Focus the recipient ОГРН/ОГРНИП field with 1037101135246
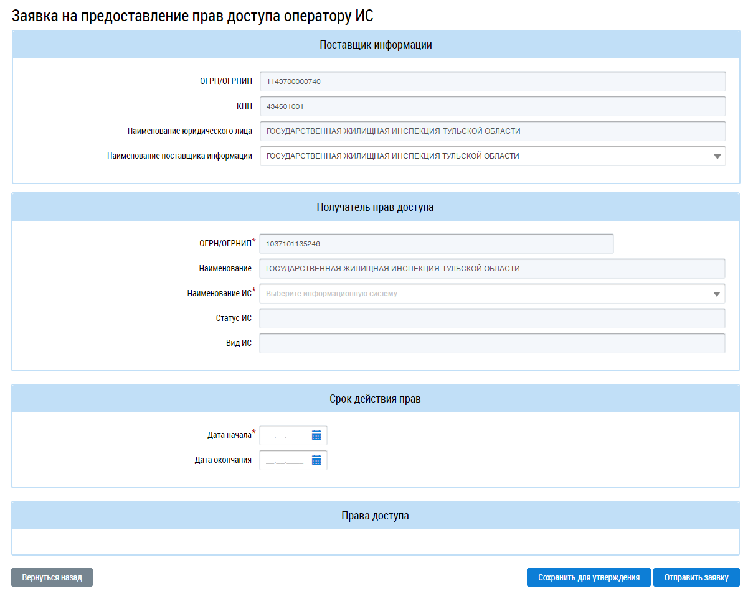The image size is (748, 591). click(x=436, y=244)
